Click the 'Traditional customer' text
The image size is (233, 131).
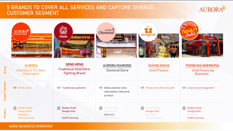click(x=74, y=88)
